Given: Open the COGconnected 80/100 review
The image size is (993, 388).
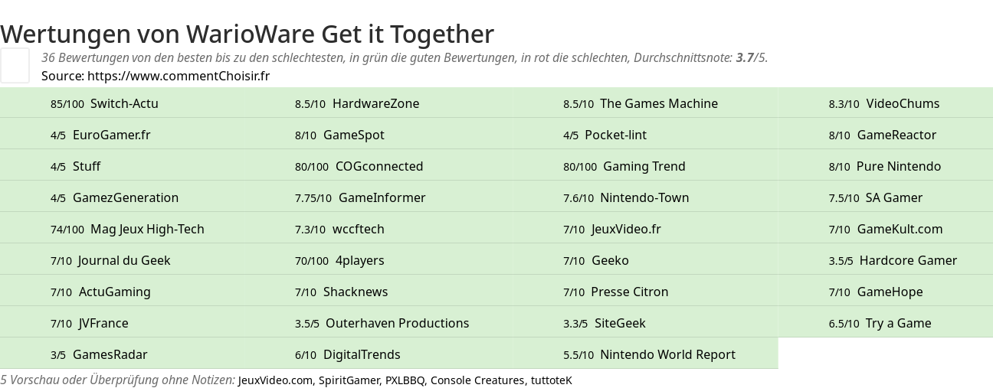Looking at the screenshot, I should 359,166.
